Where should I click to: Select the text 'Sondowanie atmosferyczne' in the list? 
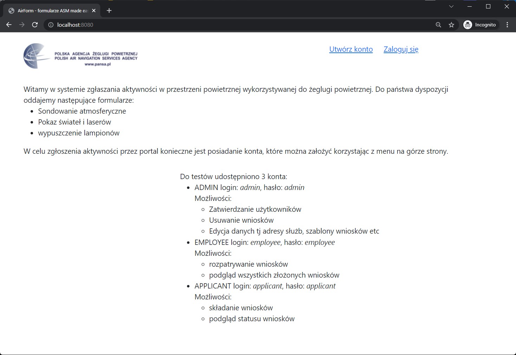[82, 111]
